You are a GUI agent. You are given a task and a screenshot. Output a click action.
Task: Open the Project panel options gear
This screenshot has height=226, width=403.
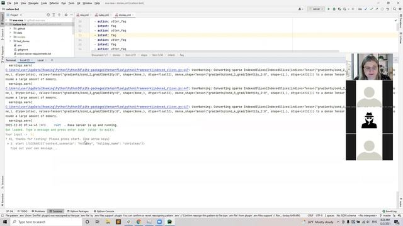[66, 15]
